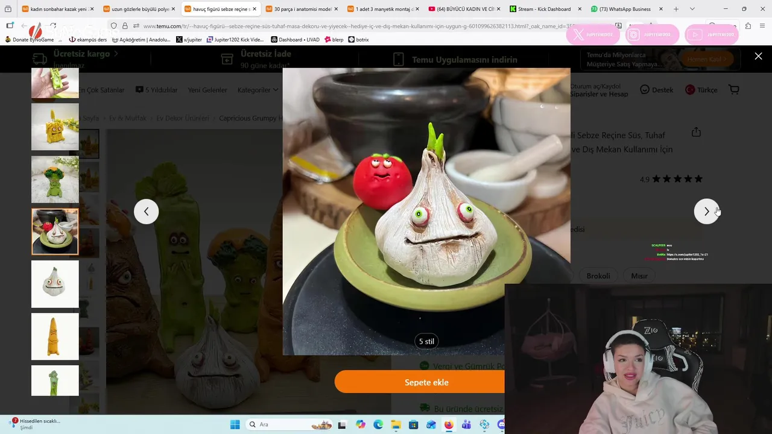Image resolution: width=772 pixels, height=434 pixels.
Task: Open the Dashboard LIVAD bookmark
Action: [295, 40]
